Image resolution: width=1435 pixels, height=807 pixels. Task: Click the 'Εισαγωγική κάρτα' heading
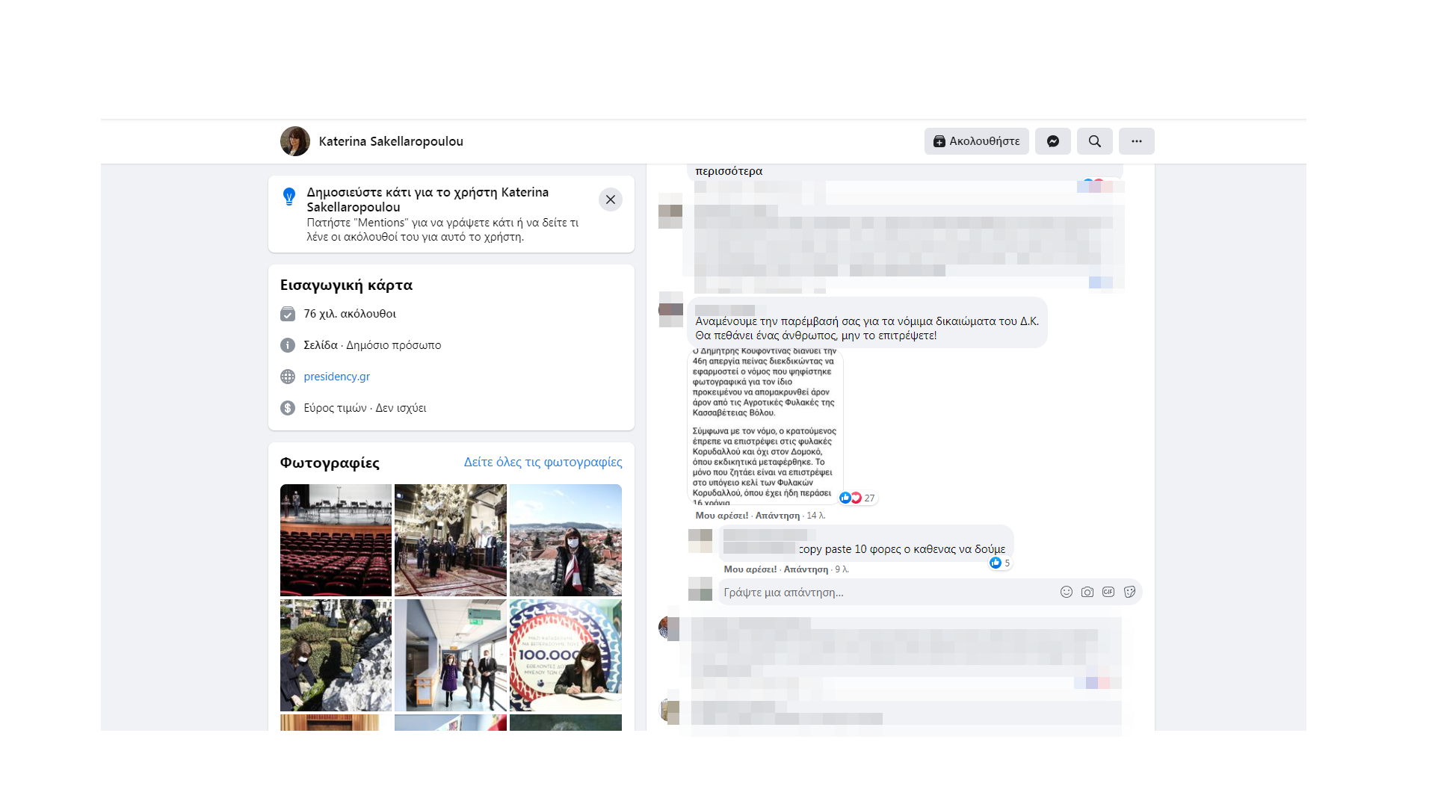point(346,285)
